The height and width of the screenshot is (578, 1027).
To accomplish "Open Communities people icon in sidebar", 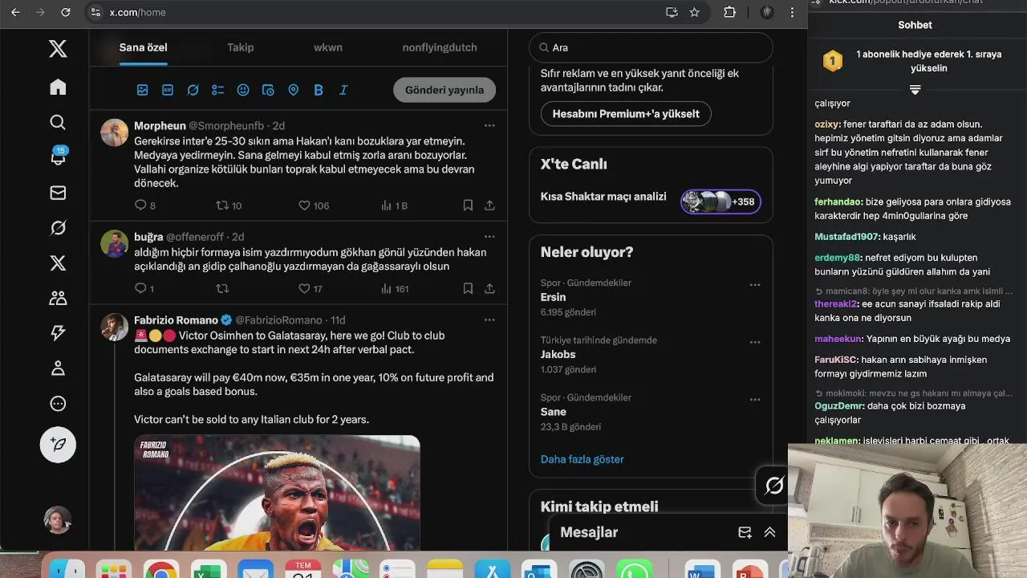I will (58, 298).
